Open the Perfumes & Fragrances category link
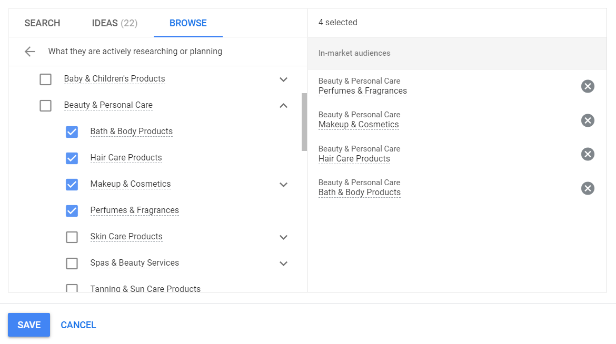Viewport: 616px width, 344px height. point(134,210)
